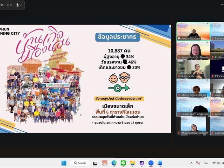Open Microsoft Word from the taskbar

point(160,163)
